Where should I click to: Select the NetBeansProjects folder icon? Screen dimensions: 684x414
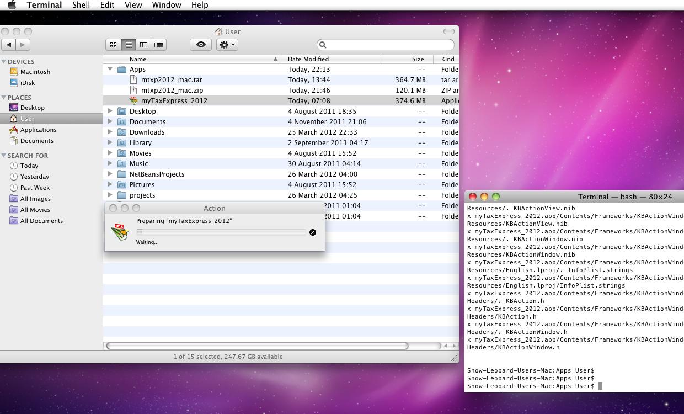coord(122,174)
